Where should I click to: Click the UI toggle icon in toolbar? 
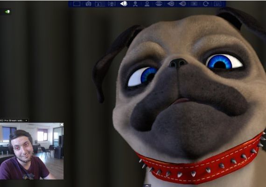click(217, 4)
